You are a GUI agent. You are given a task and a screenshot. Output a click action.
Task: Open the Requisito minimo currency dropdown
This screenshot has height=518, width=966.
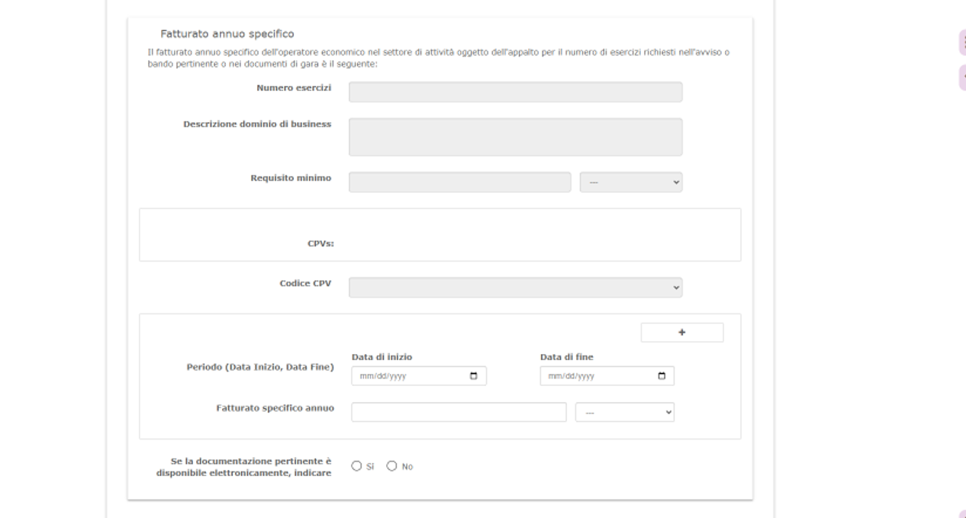click(631, 182)
